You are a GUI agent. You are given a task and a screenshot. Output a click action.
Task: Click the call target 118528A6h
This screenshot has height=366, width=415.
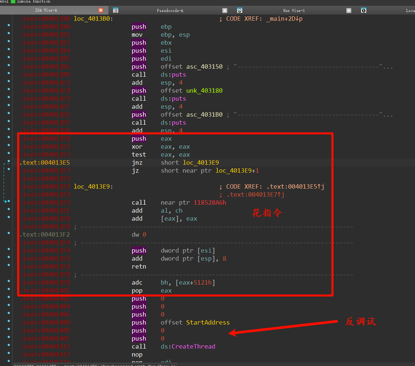coord(210,202)
